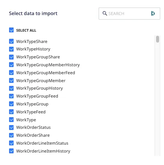Click the WorkOrderLineItemStatus label text
The height and width of the screenshot is (165, 164).
tap(42, 143)
